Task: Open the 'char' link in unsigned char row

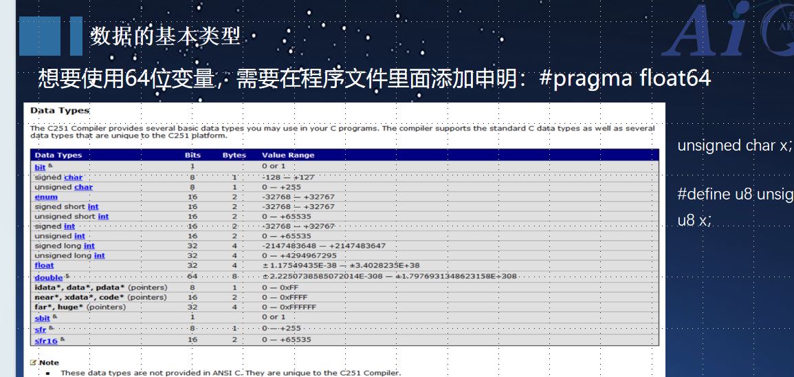Action: [83, 187]
